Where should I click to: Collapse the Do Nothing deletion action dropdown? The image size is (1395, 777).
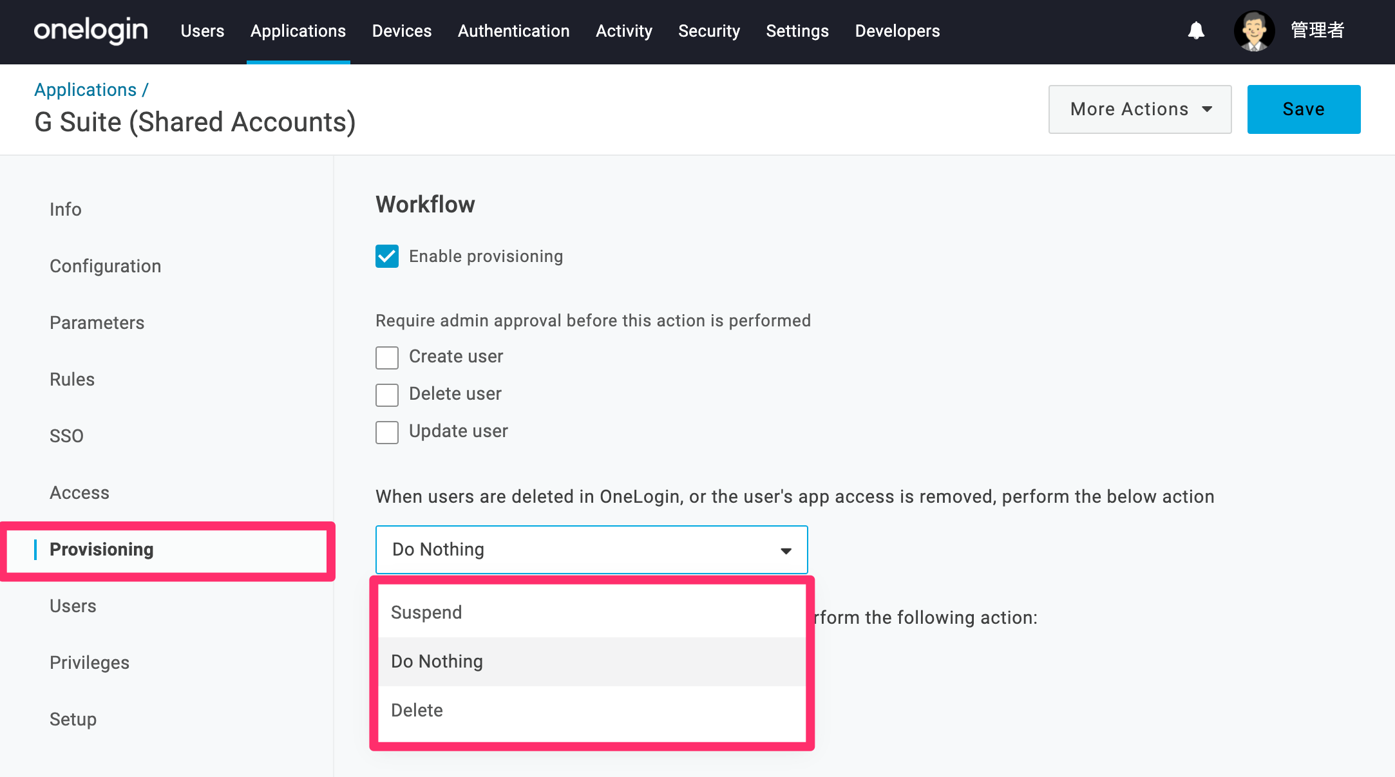pos(592,550)
